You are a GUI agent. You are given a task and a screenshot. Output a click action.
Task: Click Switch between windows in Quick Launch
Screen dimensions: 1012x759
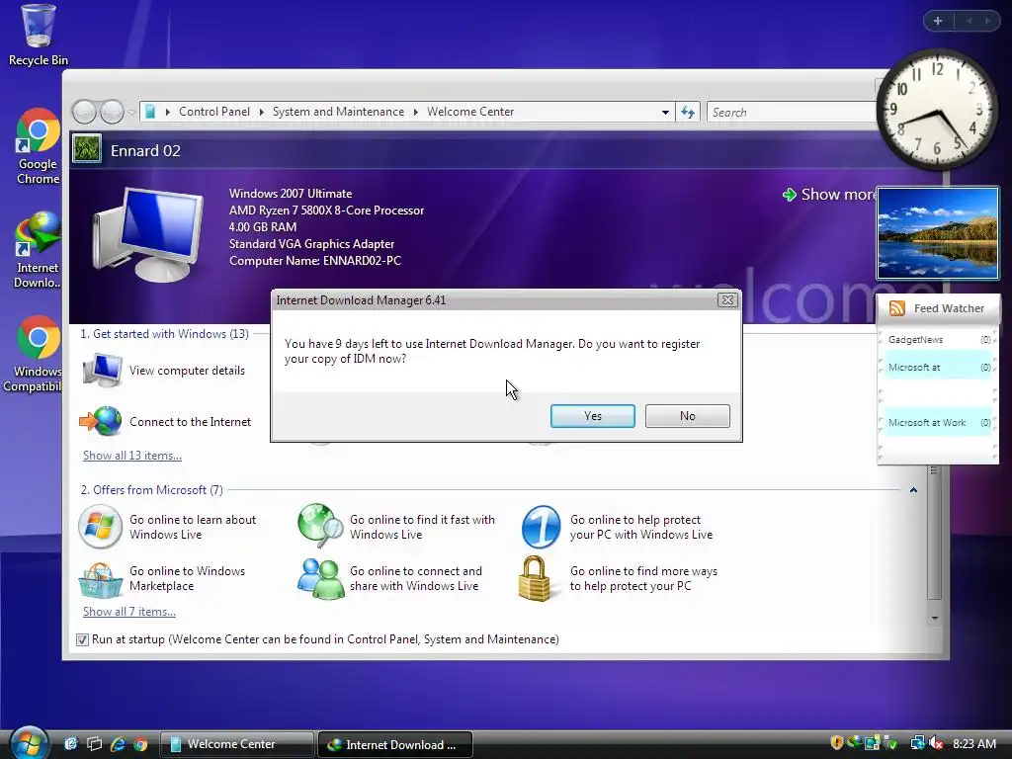click(94, 744)
